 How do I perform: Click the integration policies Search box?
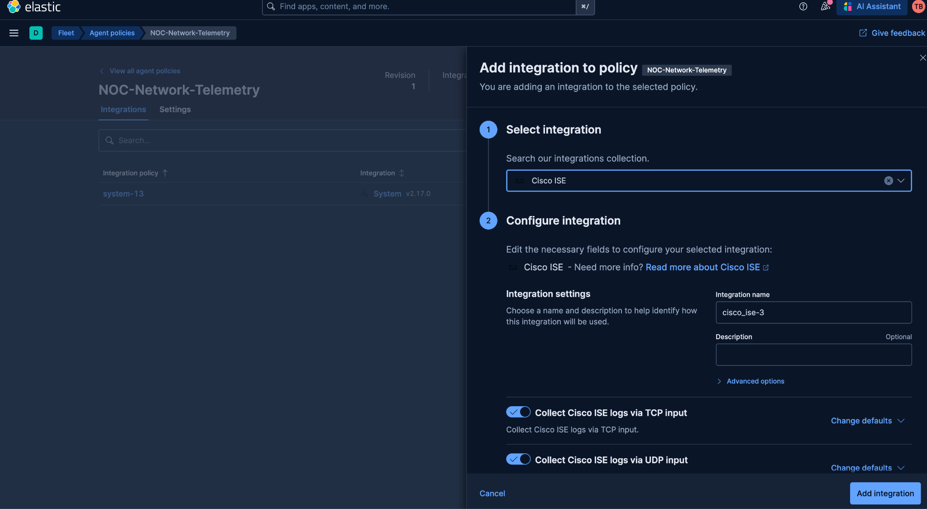point(282,140)
